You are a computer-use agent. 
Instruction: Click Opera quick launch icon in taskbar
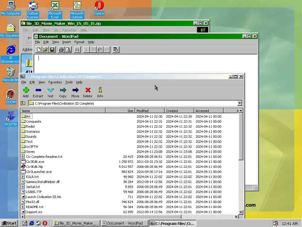[45, 223]
